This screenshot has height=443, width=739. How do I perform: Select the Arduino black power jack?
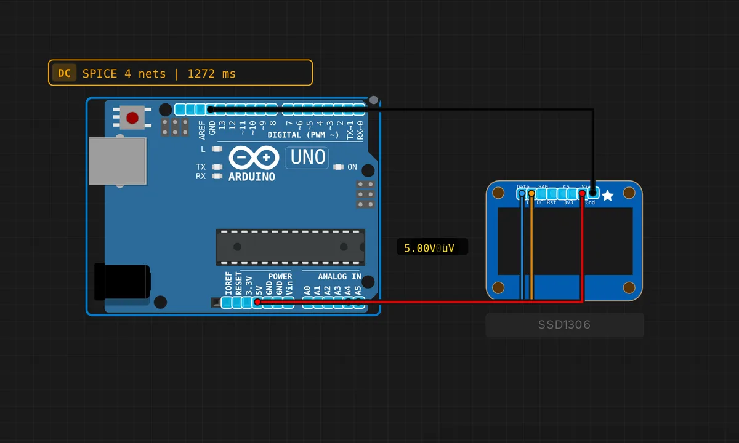pos(122,282)
